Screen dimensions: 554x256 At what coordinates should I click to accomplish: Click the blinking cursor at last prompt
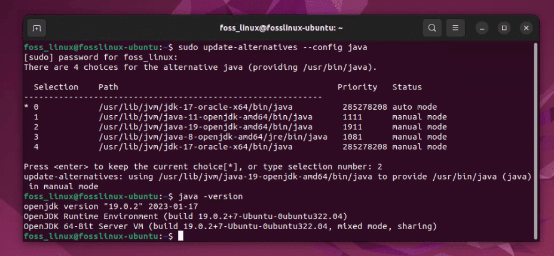[x=180, y=237]
